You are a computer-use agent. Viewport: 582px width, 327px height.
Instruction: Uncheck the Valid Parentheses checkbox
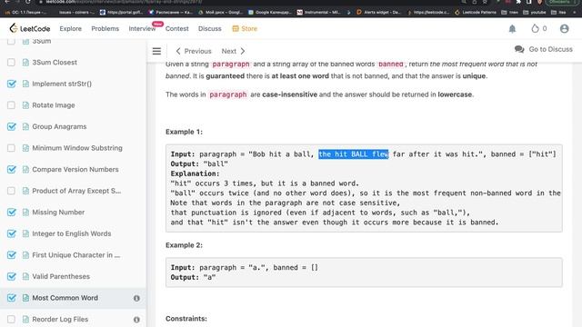[x=12, y=276]
